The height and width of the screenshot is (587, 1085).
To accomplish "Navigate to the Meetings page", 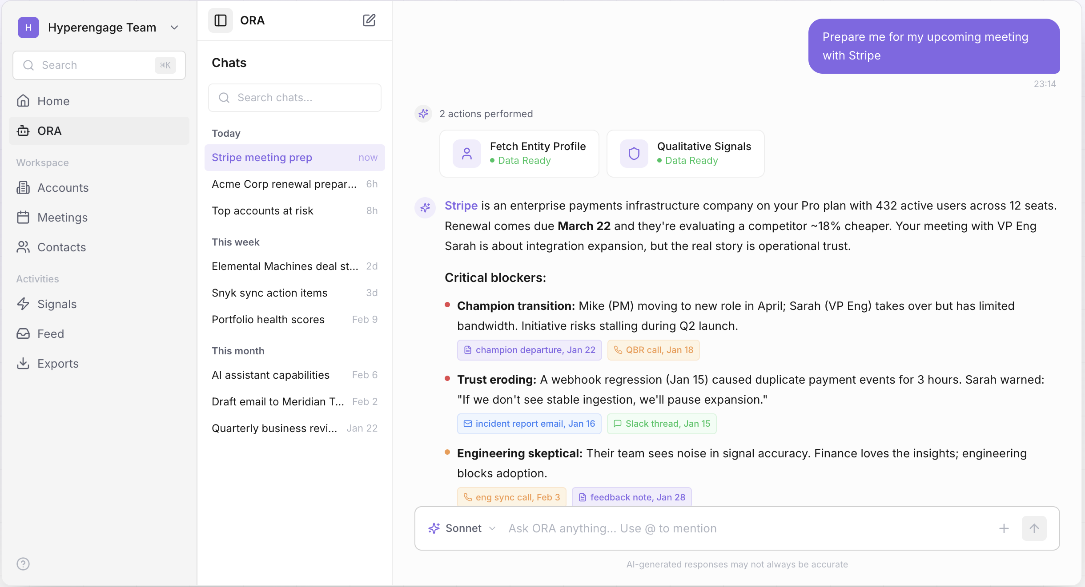I will pyautogui.click(x=62, y=218).
